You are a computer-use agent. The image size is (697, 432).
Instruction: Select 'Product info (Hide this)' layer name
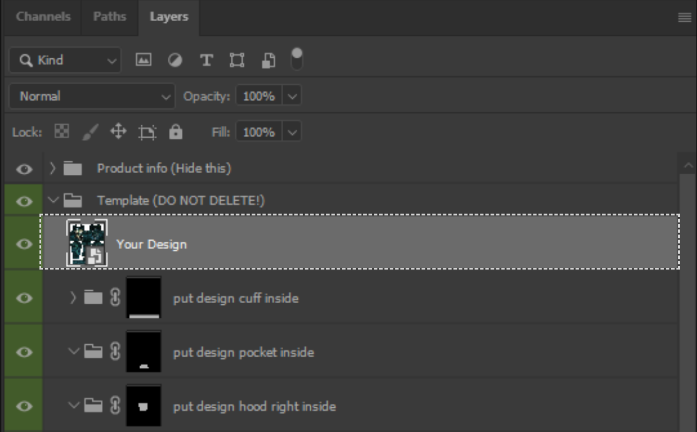point(164,168)
